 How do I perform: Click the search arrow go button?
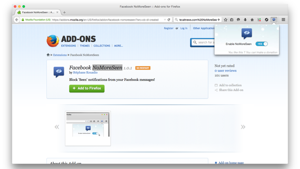point(219,20)
